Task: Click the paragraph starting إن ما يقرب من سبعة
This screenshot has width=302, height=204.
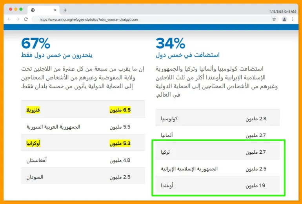Action: click(x=83, y=77)
